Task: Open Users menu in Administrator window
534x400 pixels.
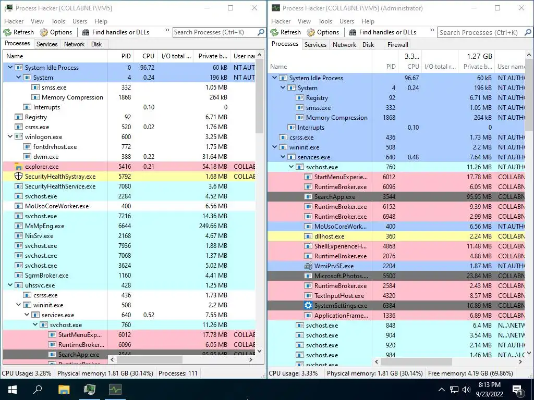Action: coord(347,21)
